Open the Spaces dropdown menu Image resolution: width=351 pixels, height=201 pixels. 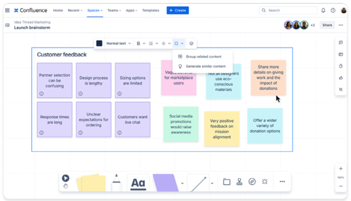tap(95, 11)
